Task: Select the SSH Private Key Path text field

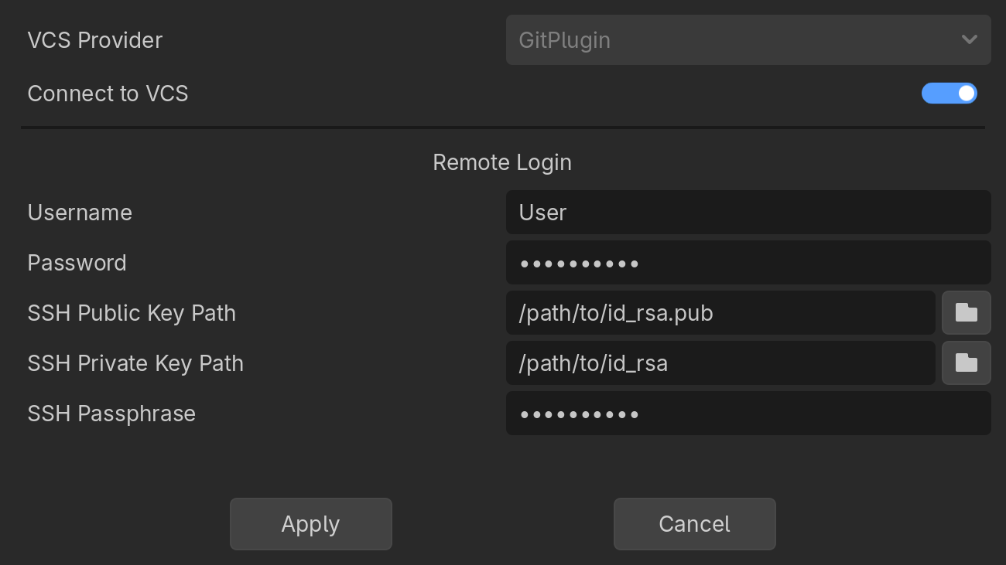Action: coord(720,362)
